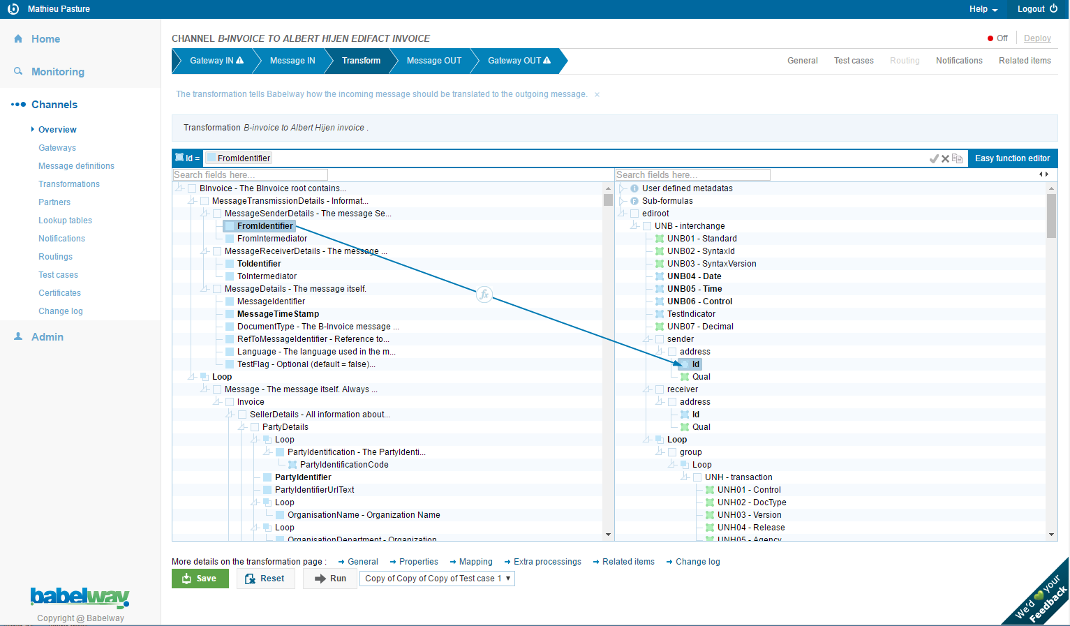
Task: Open the Gateway IN step tab
Action: pos(216,61)
